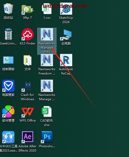Select the Navisworks Manage icon below Freedom

(47, 86)
